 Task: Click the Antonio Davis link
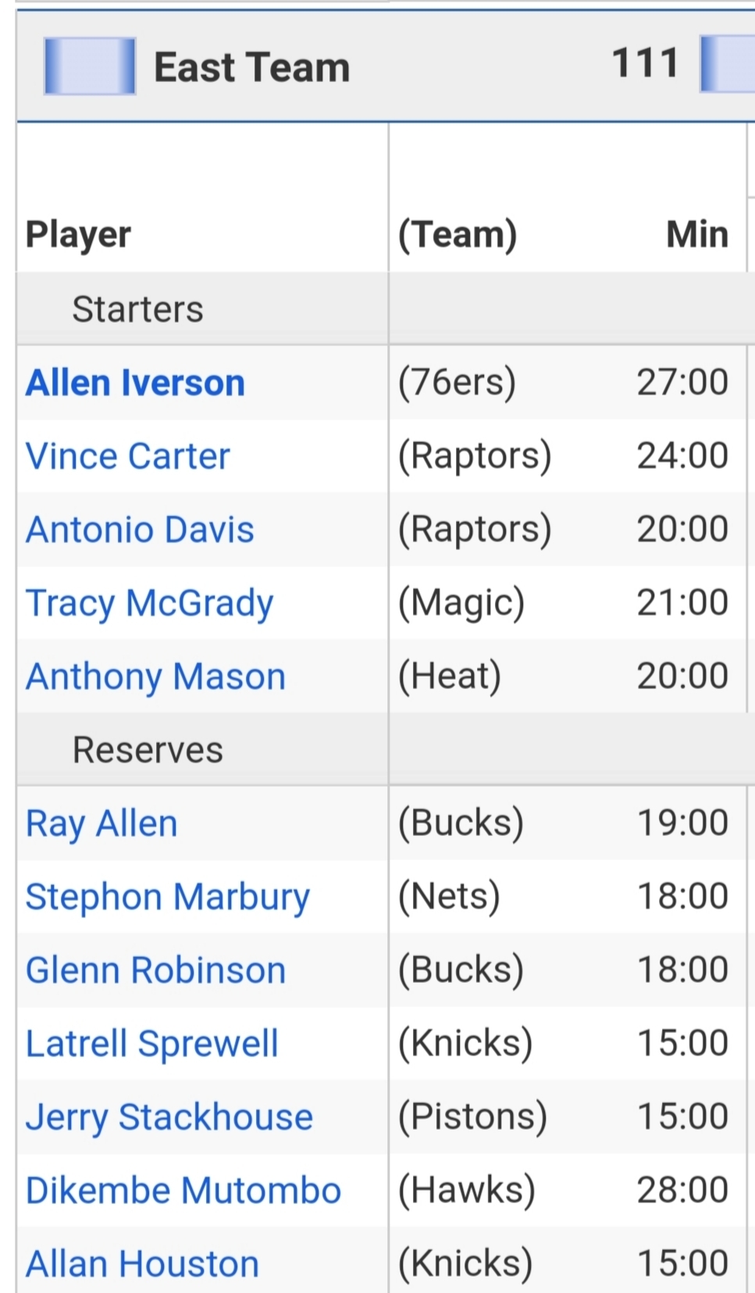140,530
